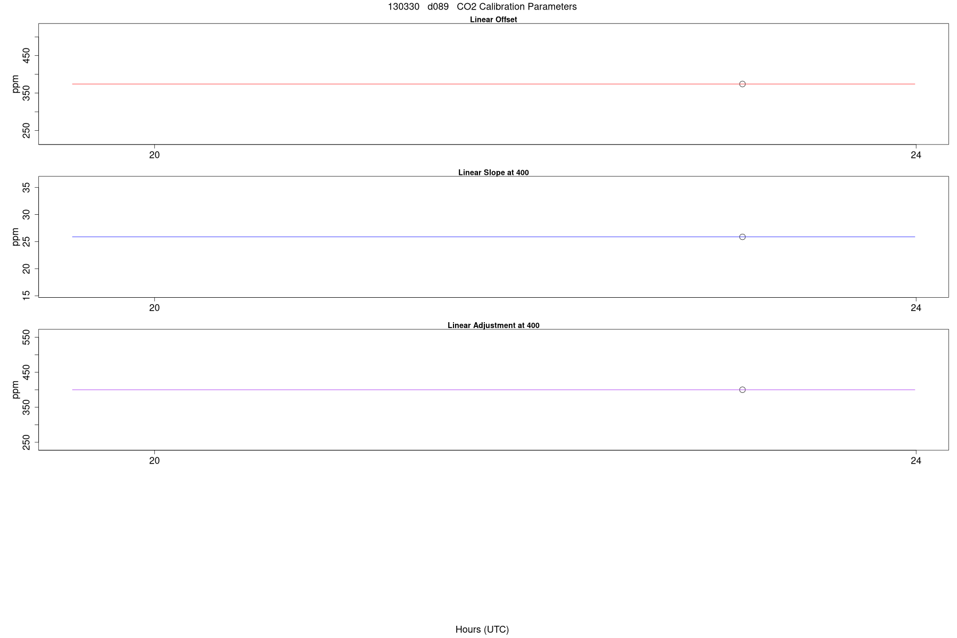
Task: Click y-axis value 25 in Linear Slope plot
Action: click(x=27, y=241)
